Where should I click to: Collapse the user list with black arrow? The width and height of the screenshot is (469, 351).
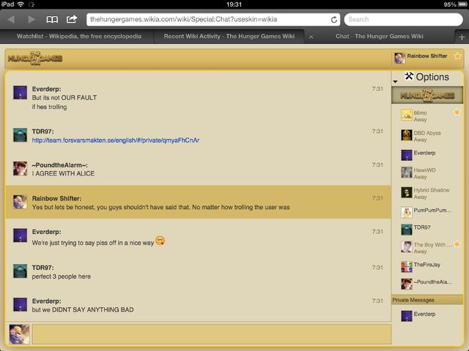point(396,81)
